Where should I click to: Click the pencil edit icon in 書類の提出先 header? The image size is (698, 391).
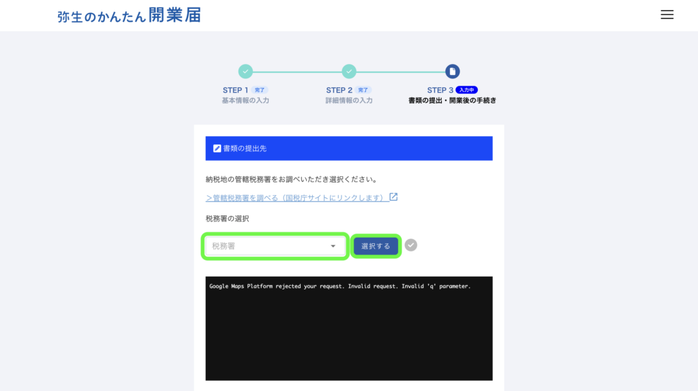pyautogui.click(x=217, y=148)
